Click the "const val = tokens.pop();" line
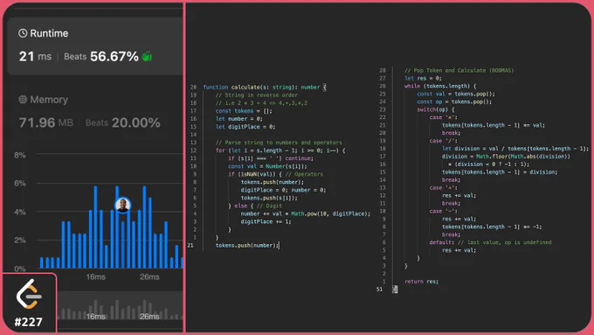Viewport: 594px width, 335px height. (x=456, y=94)
